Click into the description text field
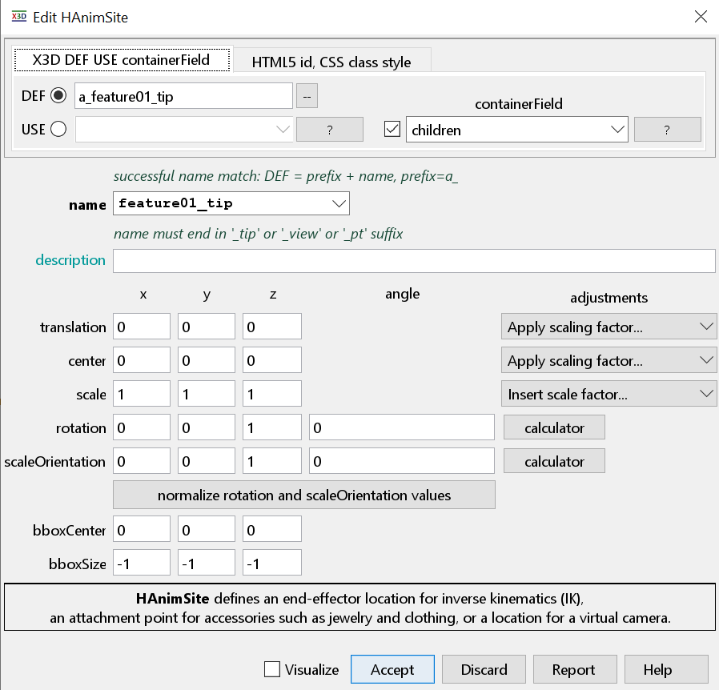The image size is (719, 690). point(413,260)
